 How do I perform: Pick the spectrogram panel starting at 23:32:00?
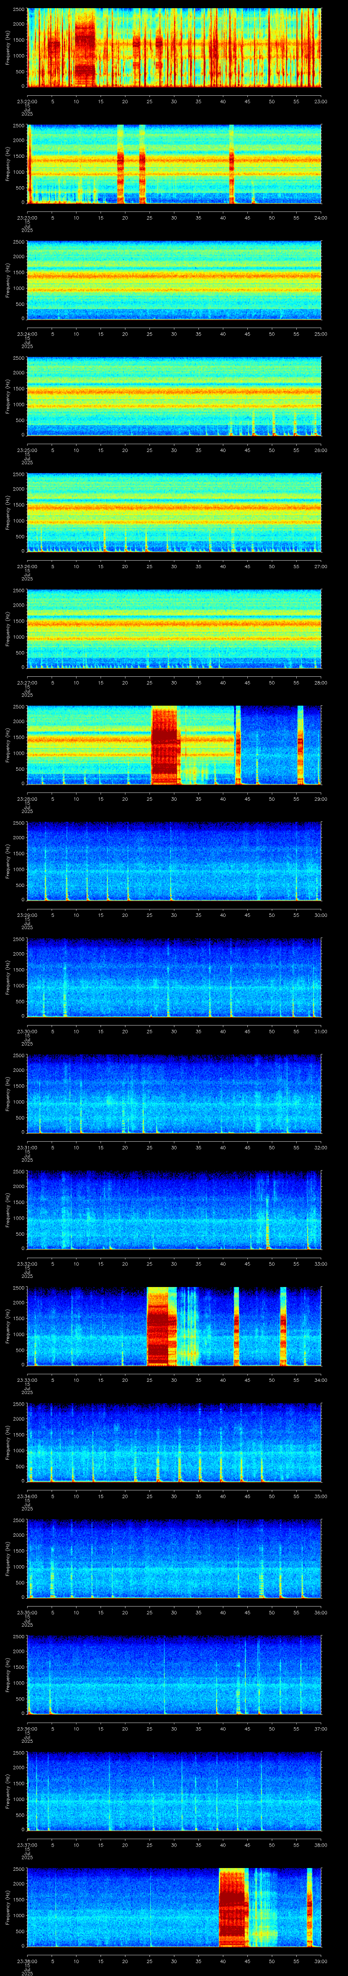pos(174,1210)
